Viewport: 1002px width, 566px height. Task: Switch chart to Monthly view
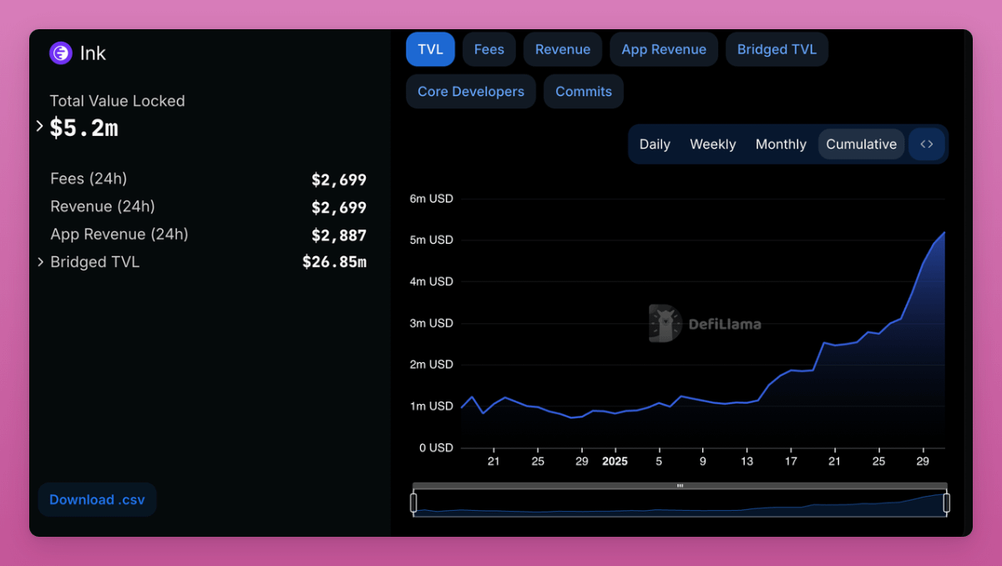coord(781,144)
